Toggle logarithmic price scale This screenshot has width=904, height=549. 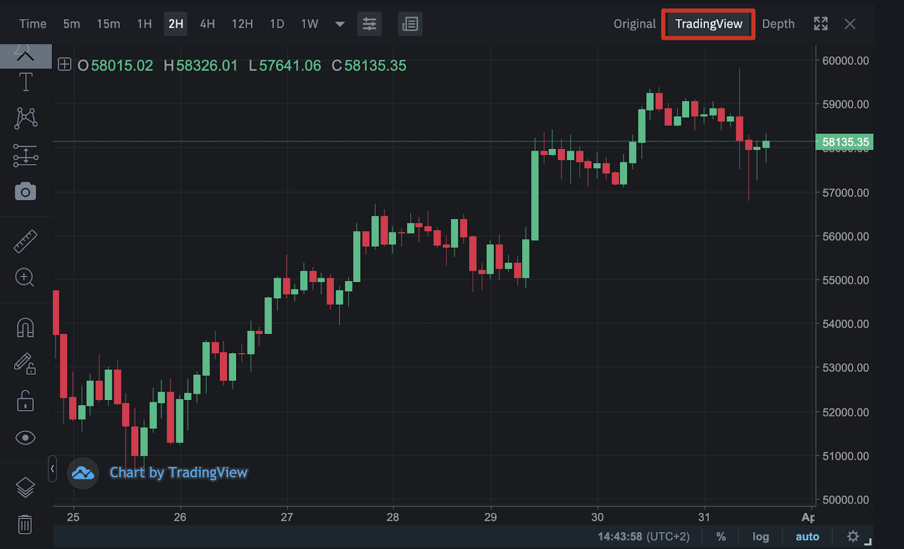pyautogui.click(x=760, y=536)
